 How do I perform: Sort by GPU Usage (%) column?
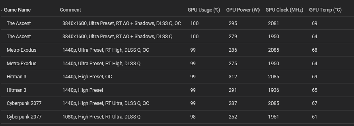click(x=204, y=10)
